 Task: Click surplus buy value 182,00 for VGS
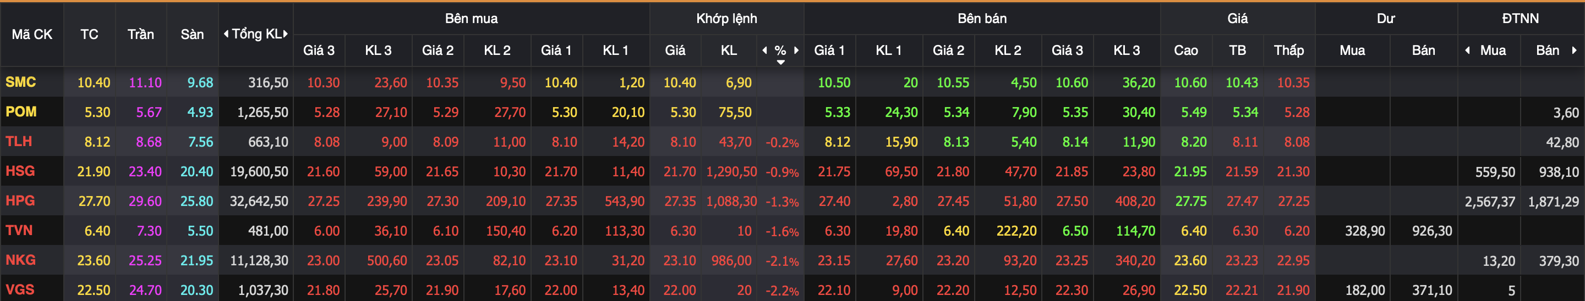[x=1365, y=290]
